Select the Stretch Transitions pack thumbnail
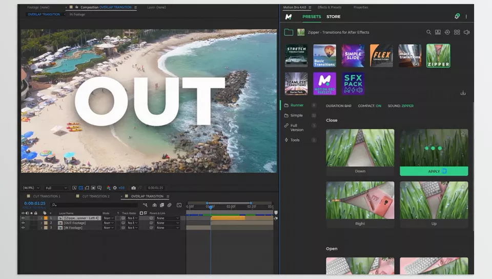The height and width of the screenshot is (279, 492). point(296,56)
